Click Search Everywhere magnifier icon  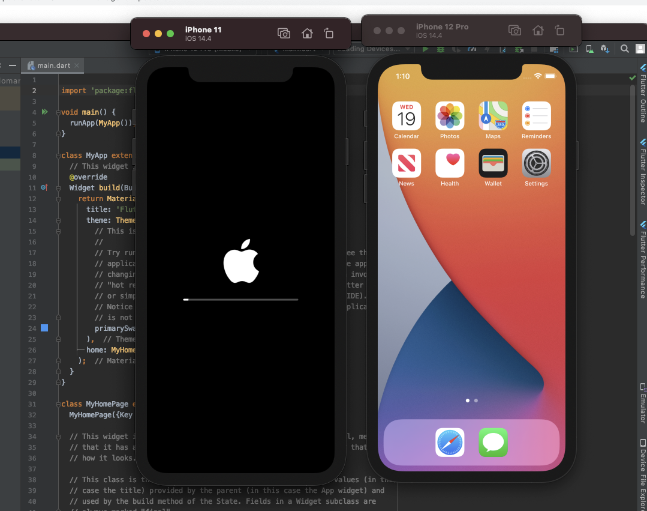coord(625,49)
